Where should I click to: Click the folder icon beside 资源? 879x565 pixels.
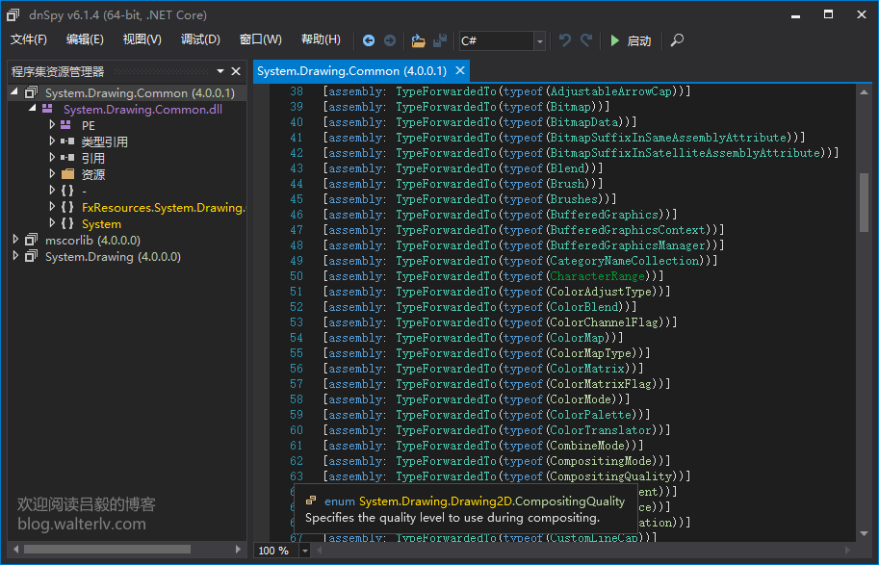pos(67,174)
